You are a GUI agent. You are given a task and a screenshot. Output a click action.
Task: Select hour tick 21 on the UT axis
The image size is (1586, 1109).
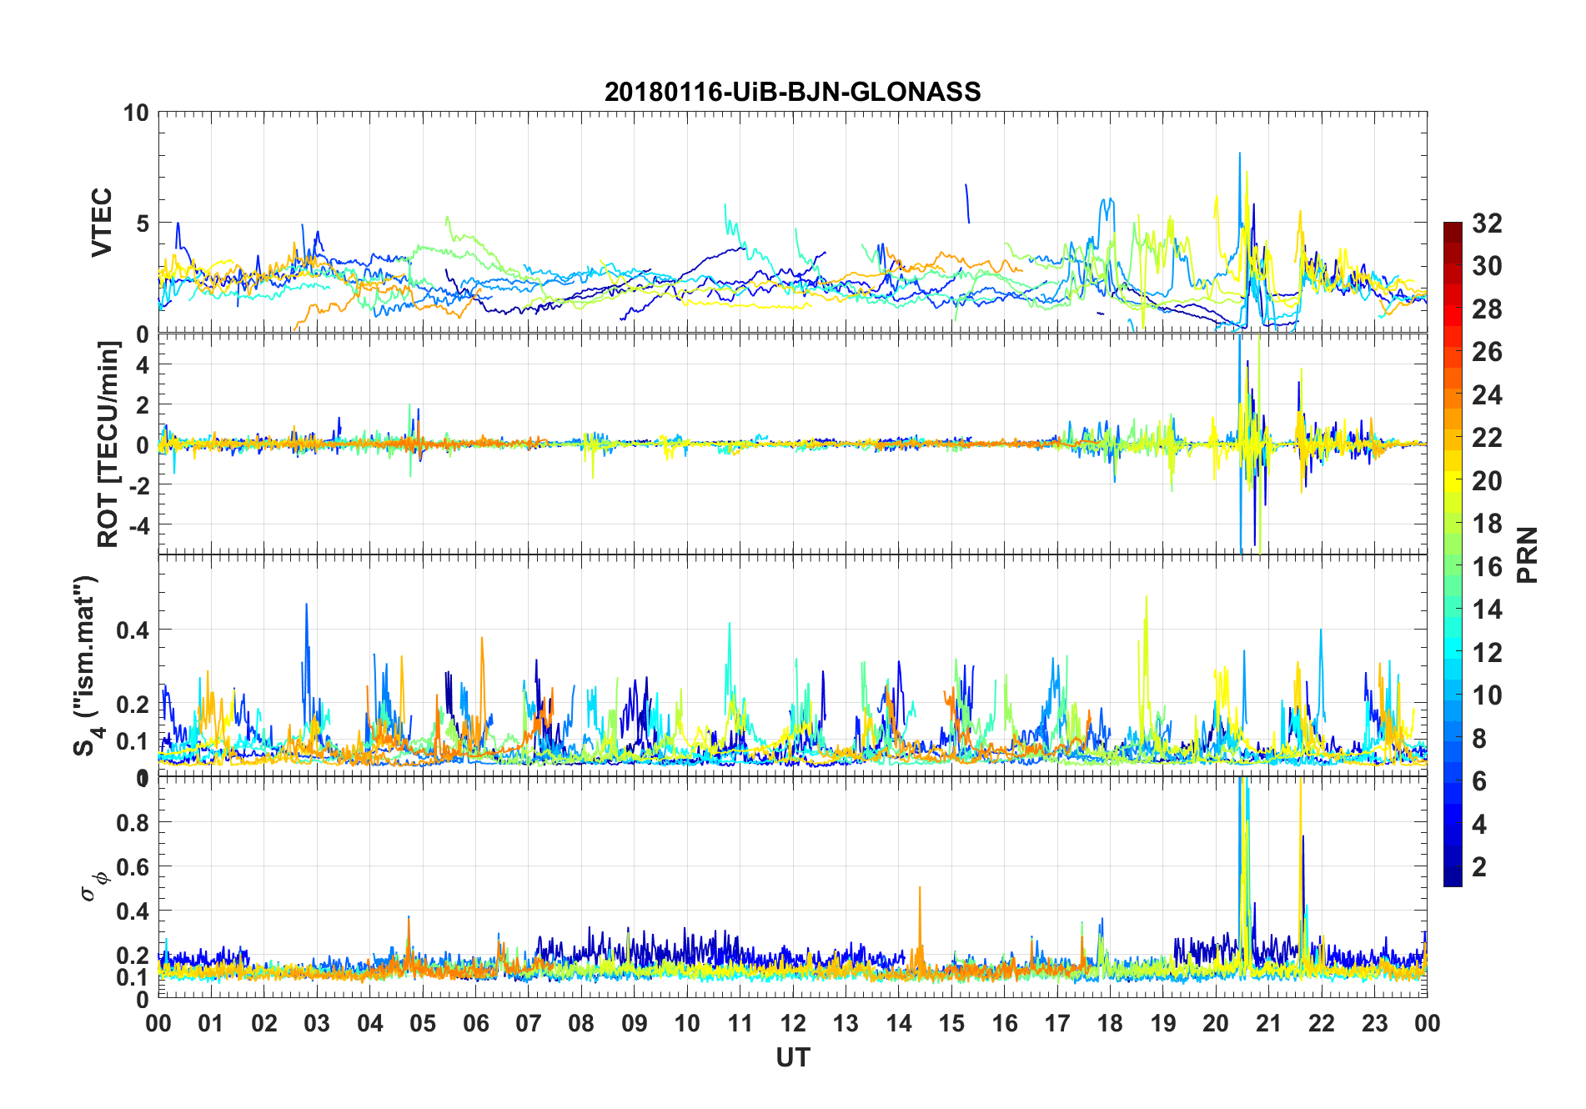(1269, 1023)
